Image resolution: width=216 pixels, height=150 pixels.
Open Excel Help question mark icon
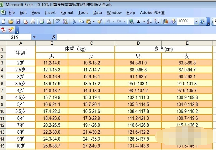point(202,21)
